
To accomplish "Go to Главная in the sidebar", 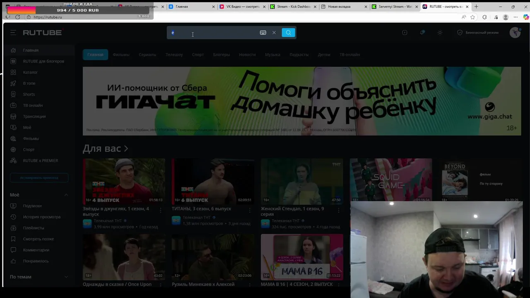I will [39, 50].
